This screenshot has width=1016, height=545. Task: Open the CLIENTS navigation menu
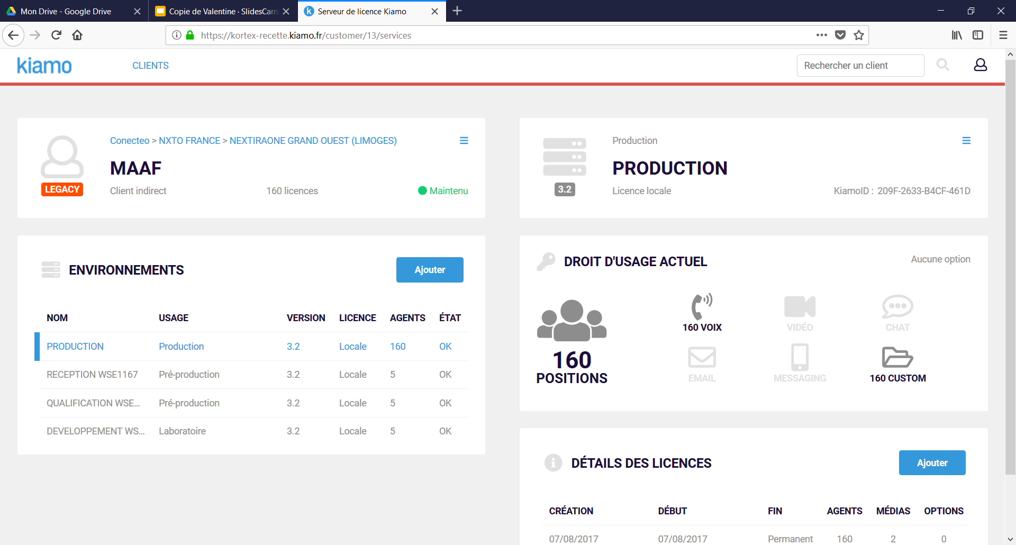[x=150, y=66]
